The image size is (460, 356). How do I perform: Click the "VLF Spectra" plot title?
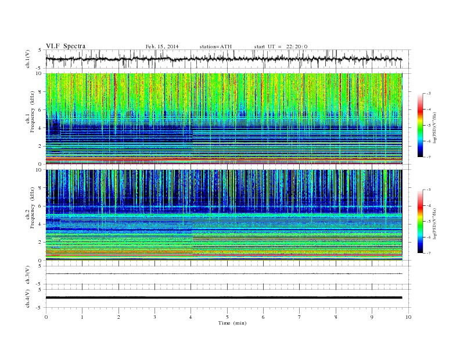[66, 46]
